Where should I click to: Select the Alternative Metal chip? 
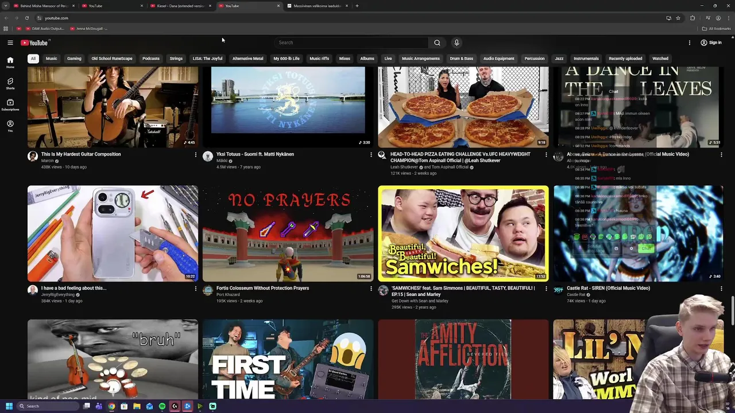click(x=248, y=59)
